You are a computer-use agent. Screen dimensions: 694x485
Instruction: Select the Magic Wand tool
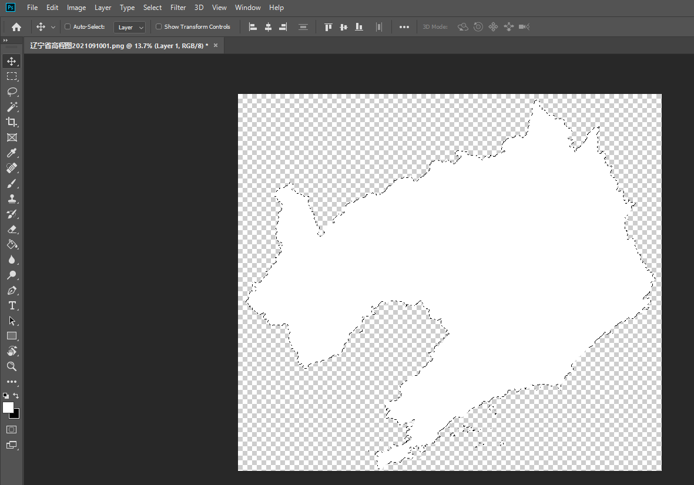(12, 107)
